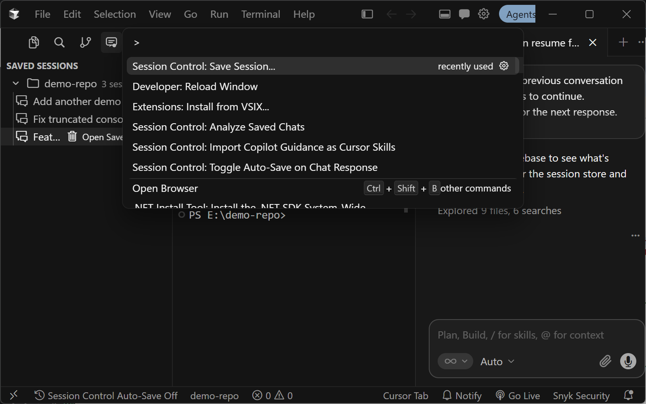The image size is (646, 404).
Task: Open the Go menu
Action: click(191, 14)
